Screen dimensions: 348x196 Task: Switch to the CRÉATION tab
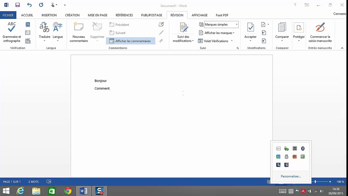tap(72, 15)
